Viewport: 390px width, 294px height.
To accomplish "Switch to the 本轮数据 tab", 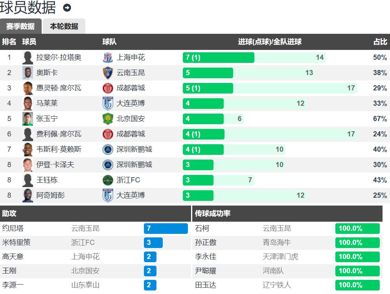I will [x=64, y=26].
